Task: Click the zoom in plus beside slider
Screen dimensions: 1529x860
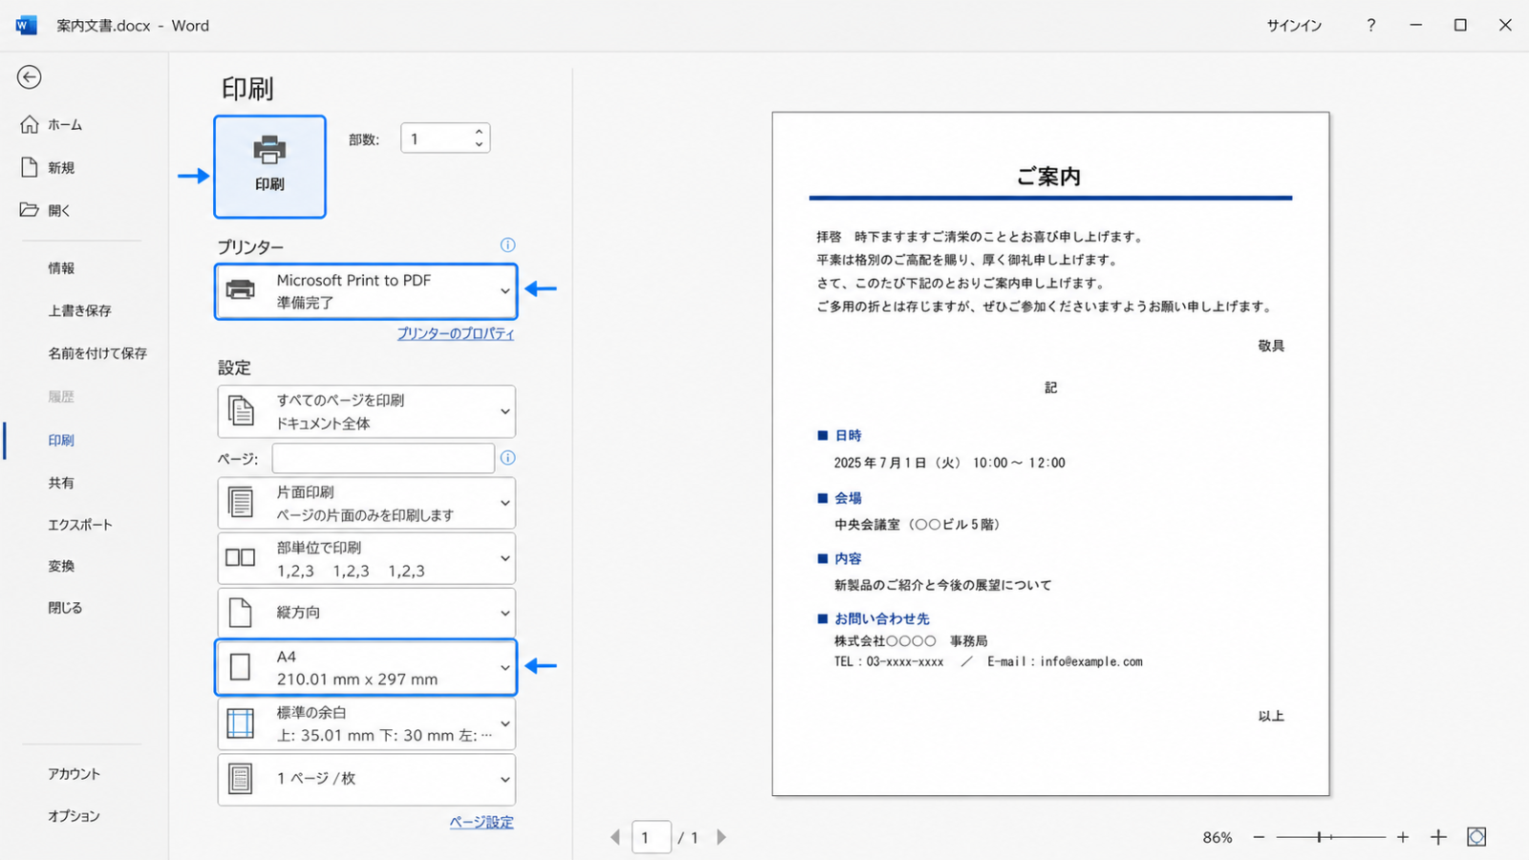Action: [1403, 837]
